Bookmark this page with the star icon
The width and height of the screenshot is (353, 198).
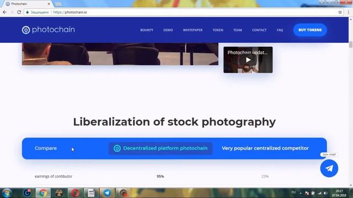(x=340, y=12)
